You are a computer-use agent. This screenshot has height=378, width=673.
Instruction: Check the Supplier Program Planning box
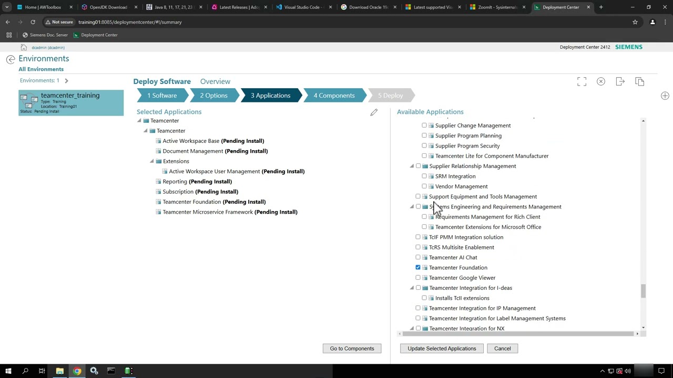(424, 135)
